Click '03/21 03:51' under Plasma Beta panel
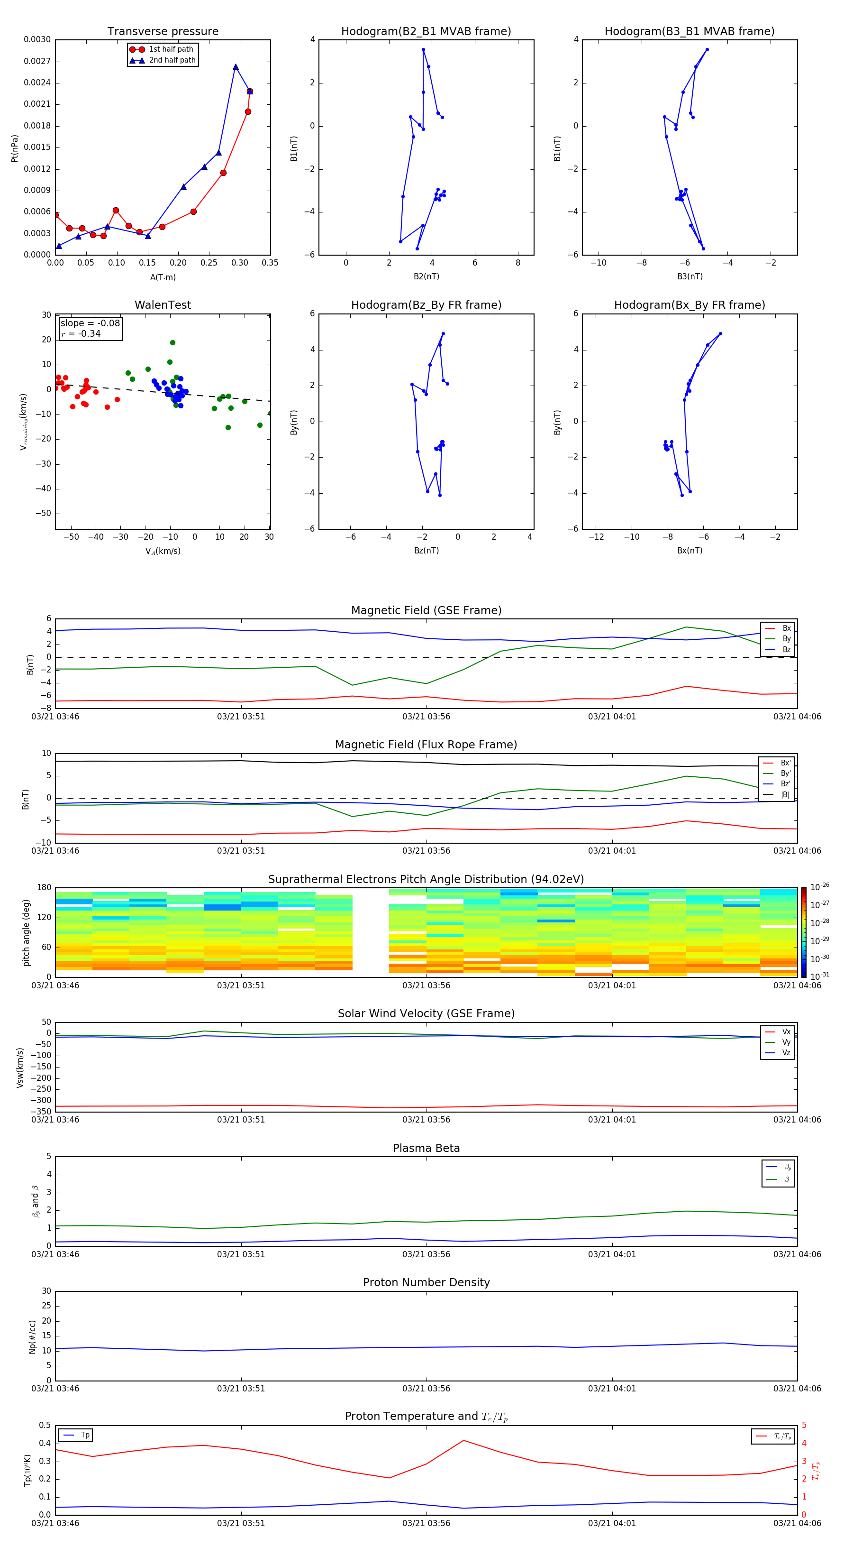 241,1254
